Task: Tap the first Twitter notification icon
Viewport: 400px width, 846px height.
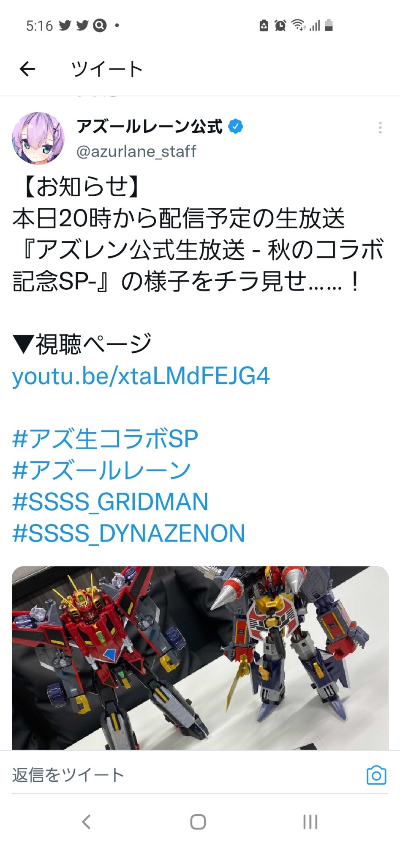Action: click(x=65, y=25)
